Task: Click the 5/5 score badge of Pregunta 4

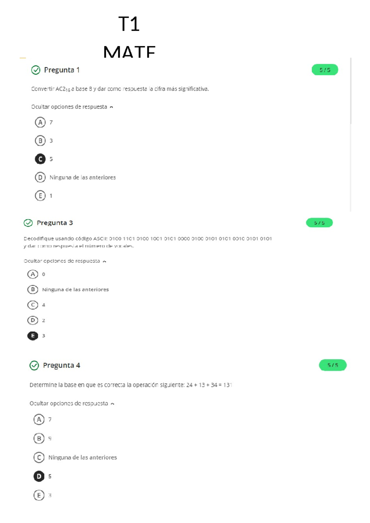Action: click(333, 365)
